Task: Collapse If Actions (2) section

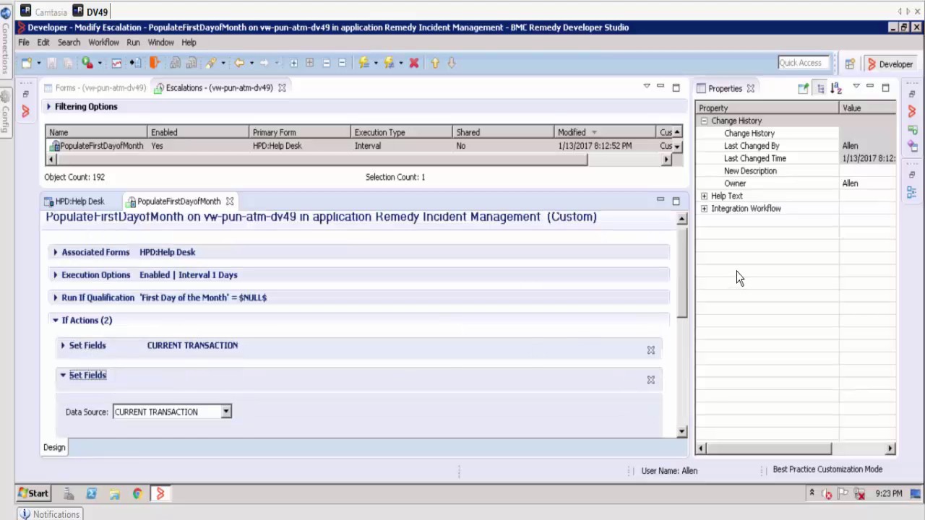Action: coord(56,320)
